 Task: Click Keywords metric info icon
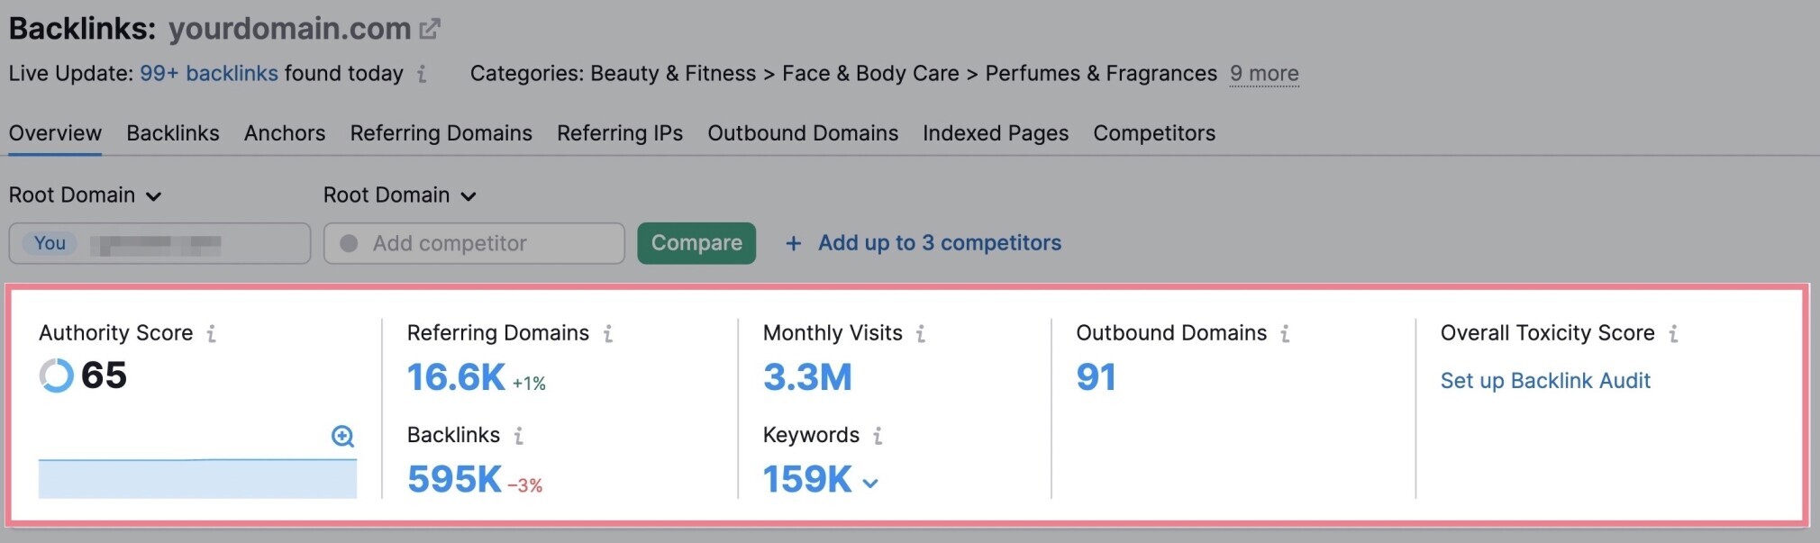[878, 436]
